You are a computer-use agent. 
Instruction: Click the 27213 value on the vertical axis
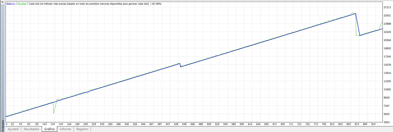pyautogui.click(x=387, y=7)
